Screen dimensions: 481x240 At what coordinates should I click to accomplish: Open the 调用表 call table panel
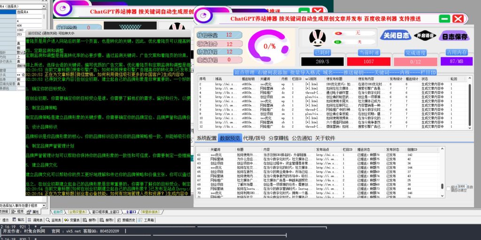tap(37, 220)
